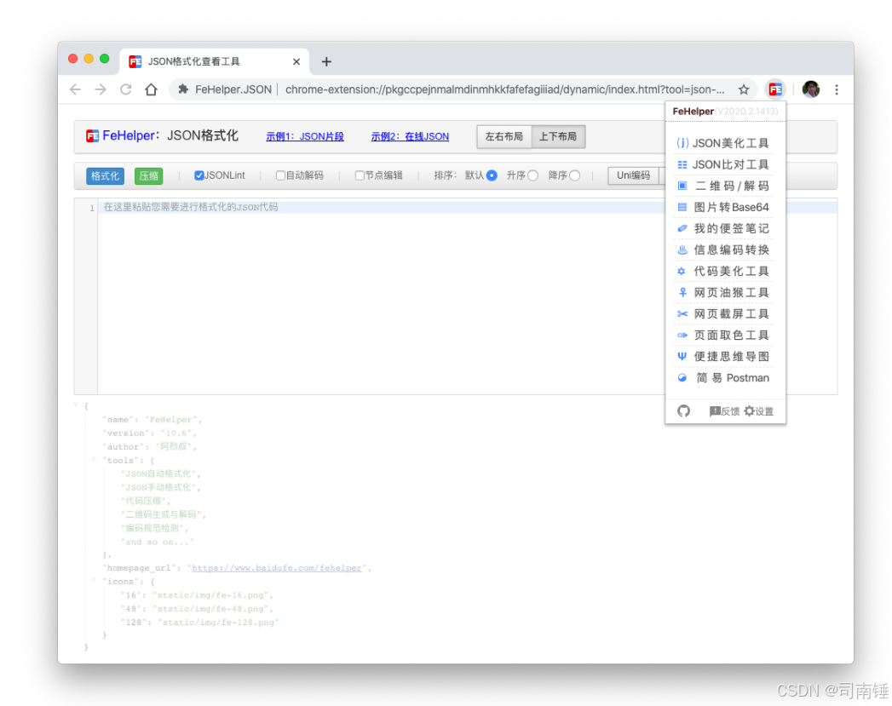This screenshot has width=892, height=706.
Task: Launch the 图片转Base64 converter
Action: coord(725,207)
